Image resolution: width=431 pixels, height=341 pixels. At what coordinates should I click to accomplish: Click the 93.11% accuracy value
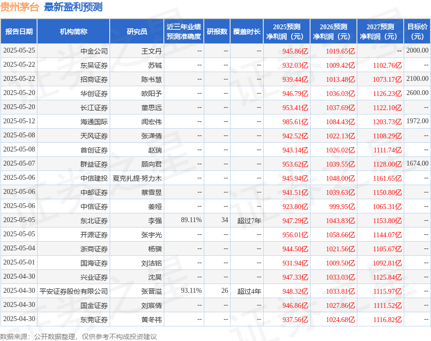[x=191, y=290]
